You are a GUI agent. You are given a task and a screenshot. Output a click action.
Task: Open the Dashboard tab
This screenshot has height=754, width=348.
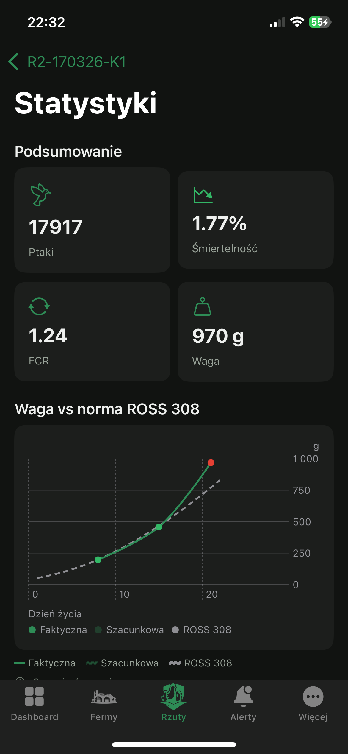click(35, 703)
